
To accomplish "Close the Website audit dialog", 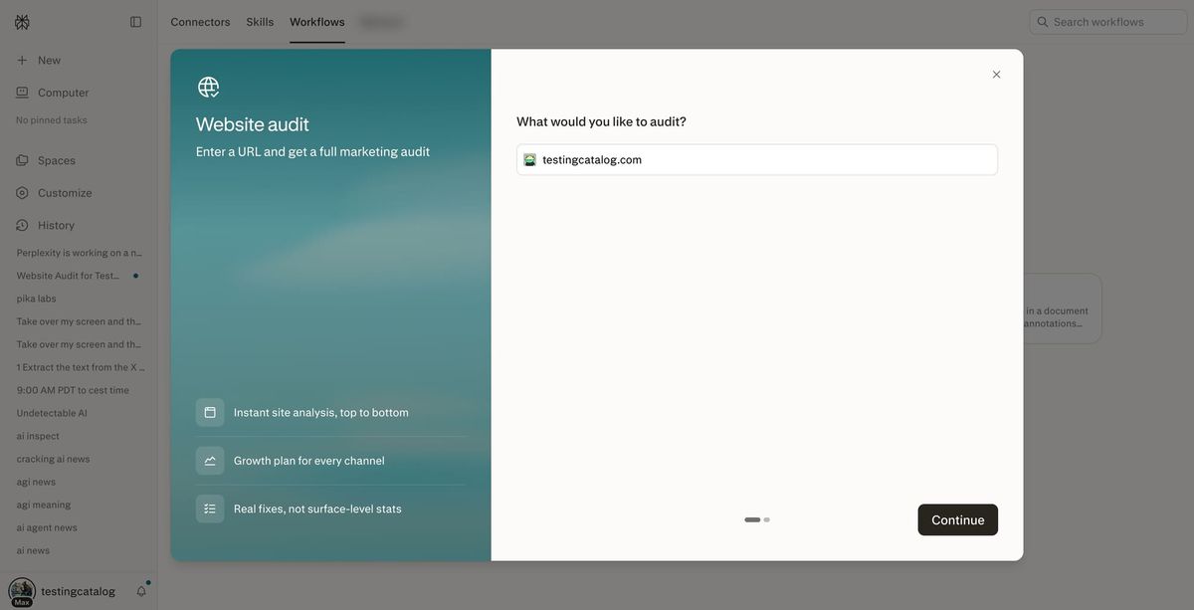I will pyautogui.click(x=996, y=75).
